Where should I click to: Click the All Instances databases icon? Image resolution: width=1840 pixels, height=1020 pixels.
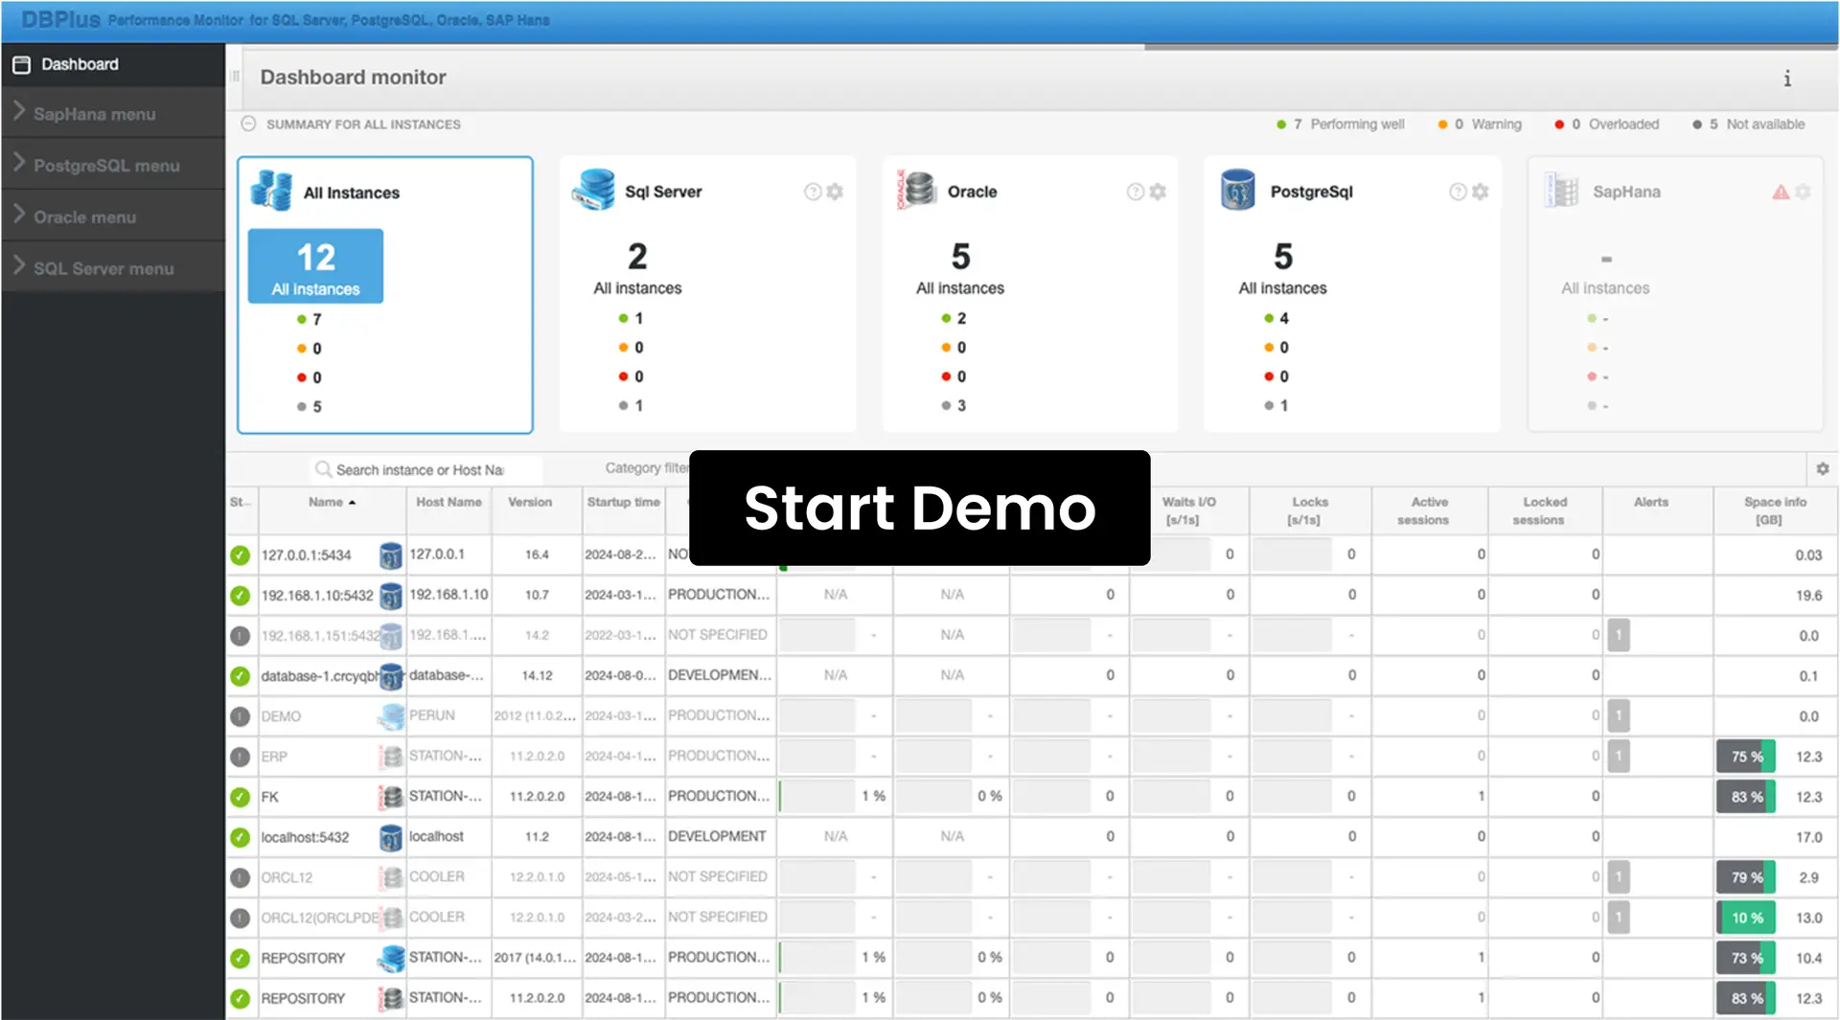(x=271, y=191)
